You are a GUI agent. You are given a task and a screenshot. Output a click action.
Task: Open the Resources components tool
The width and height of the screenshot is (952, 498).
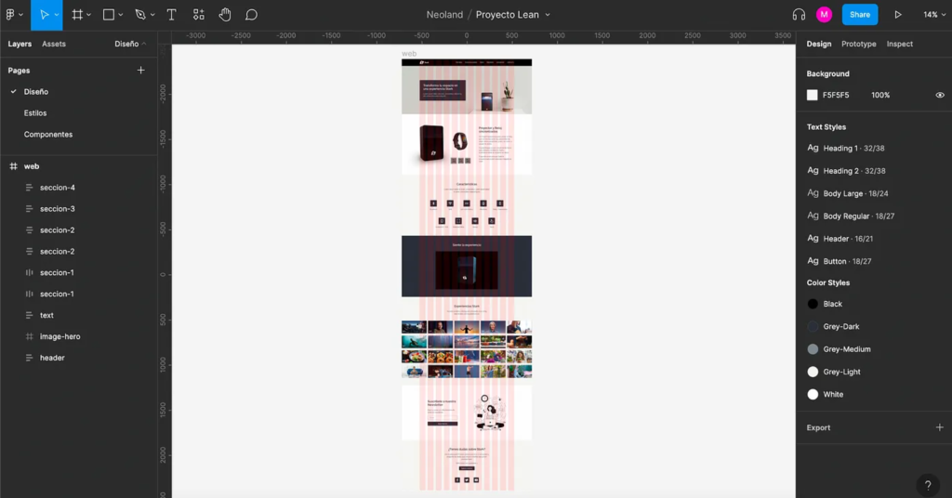pyautogui.click(x=199, y=15)
